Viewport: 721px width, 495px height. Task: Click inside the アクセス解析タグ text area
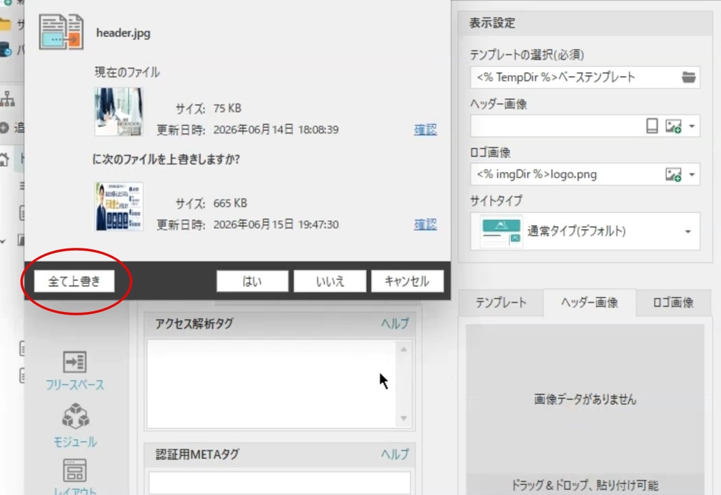(x=271, y=384)
